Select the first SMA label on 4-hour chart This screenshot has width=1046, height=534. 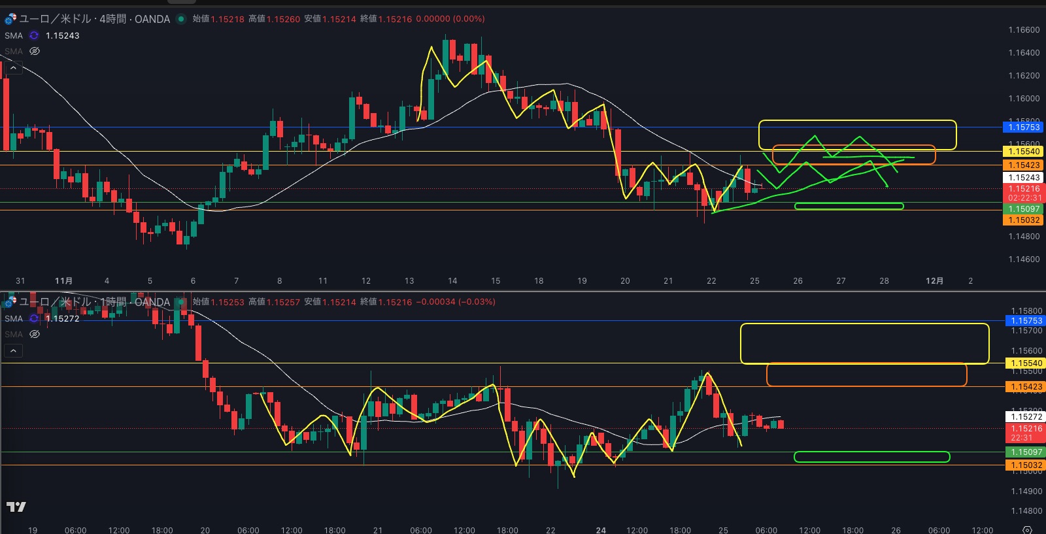[x=14, y=35]
